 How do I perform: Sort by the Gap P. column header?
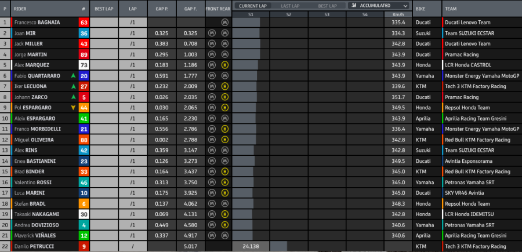click(161, 9)
